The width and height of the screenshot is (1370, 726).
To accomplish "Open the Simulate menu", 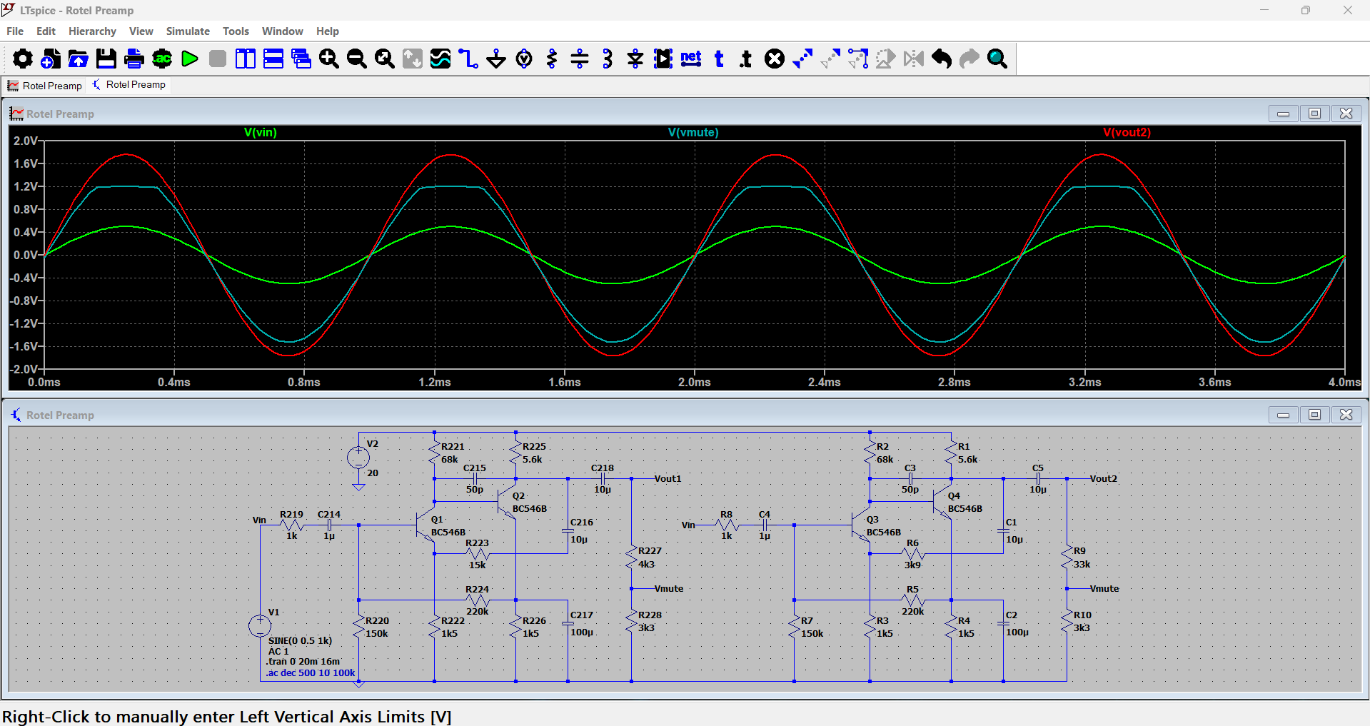I will (x=188, y=31).
